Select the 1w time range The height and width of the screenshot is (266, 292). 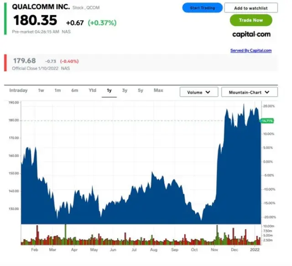[41, 90]
